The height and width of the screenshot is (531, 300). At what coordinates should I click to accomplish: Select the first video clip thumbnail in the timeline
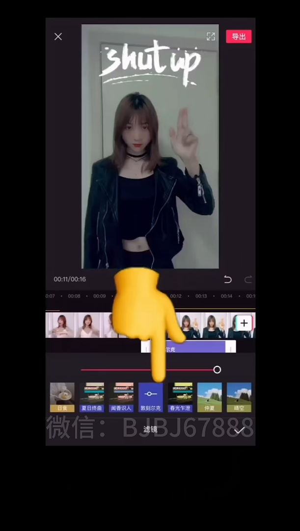click(60, 325)
